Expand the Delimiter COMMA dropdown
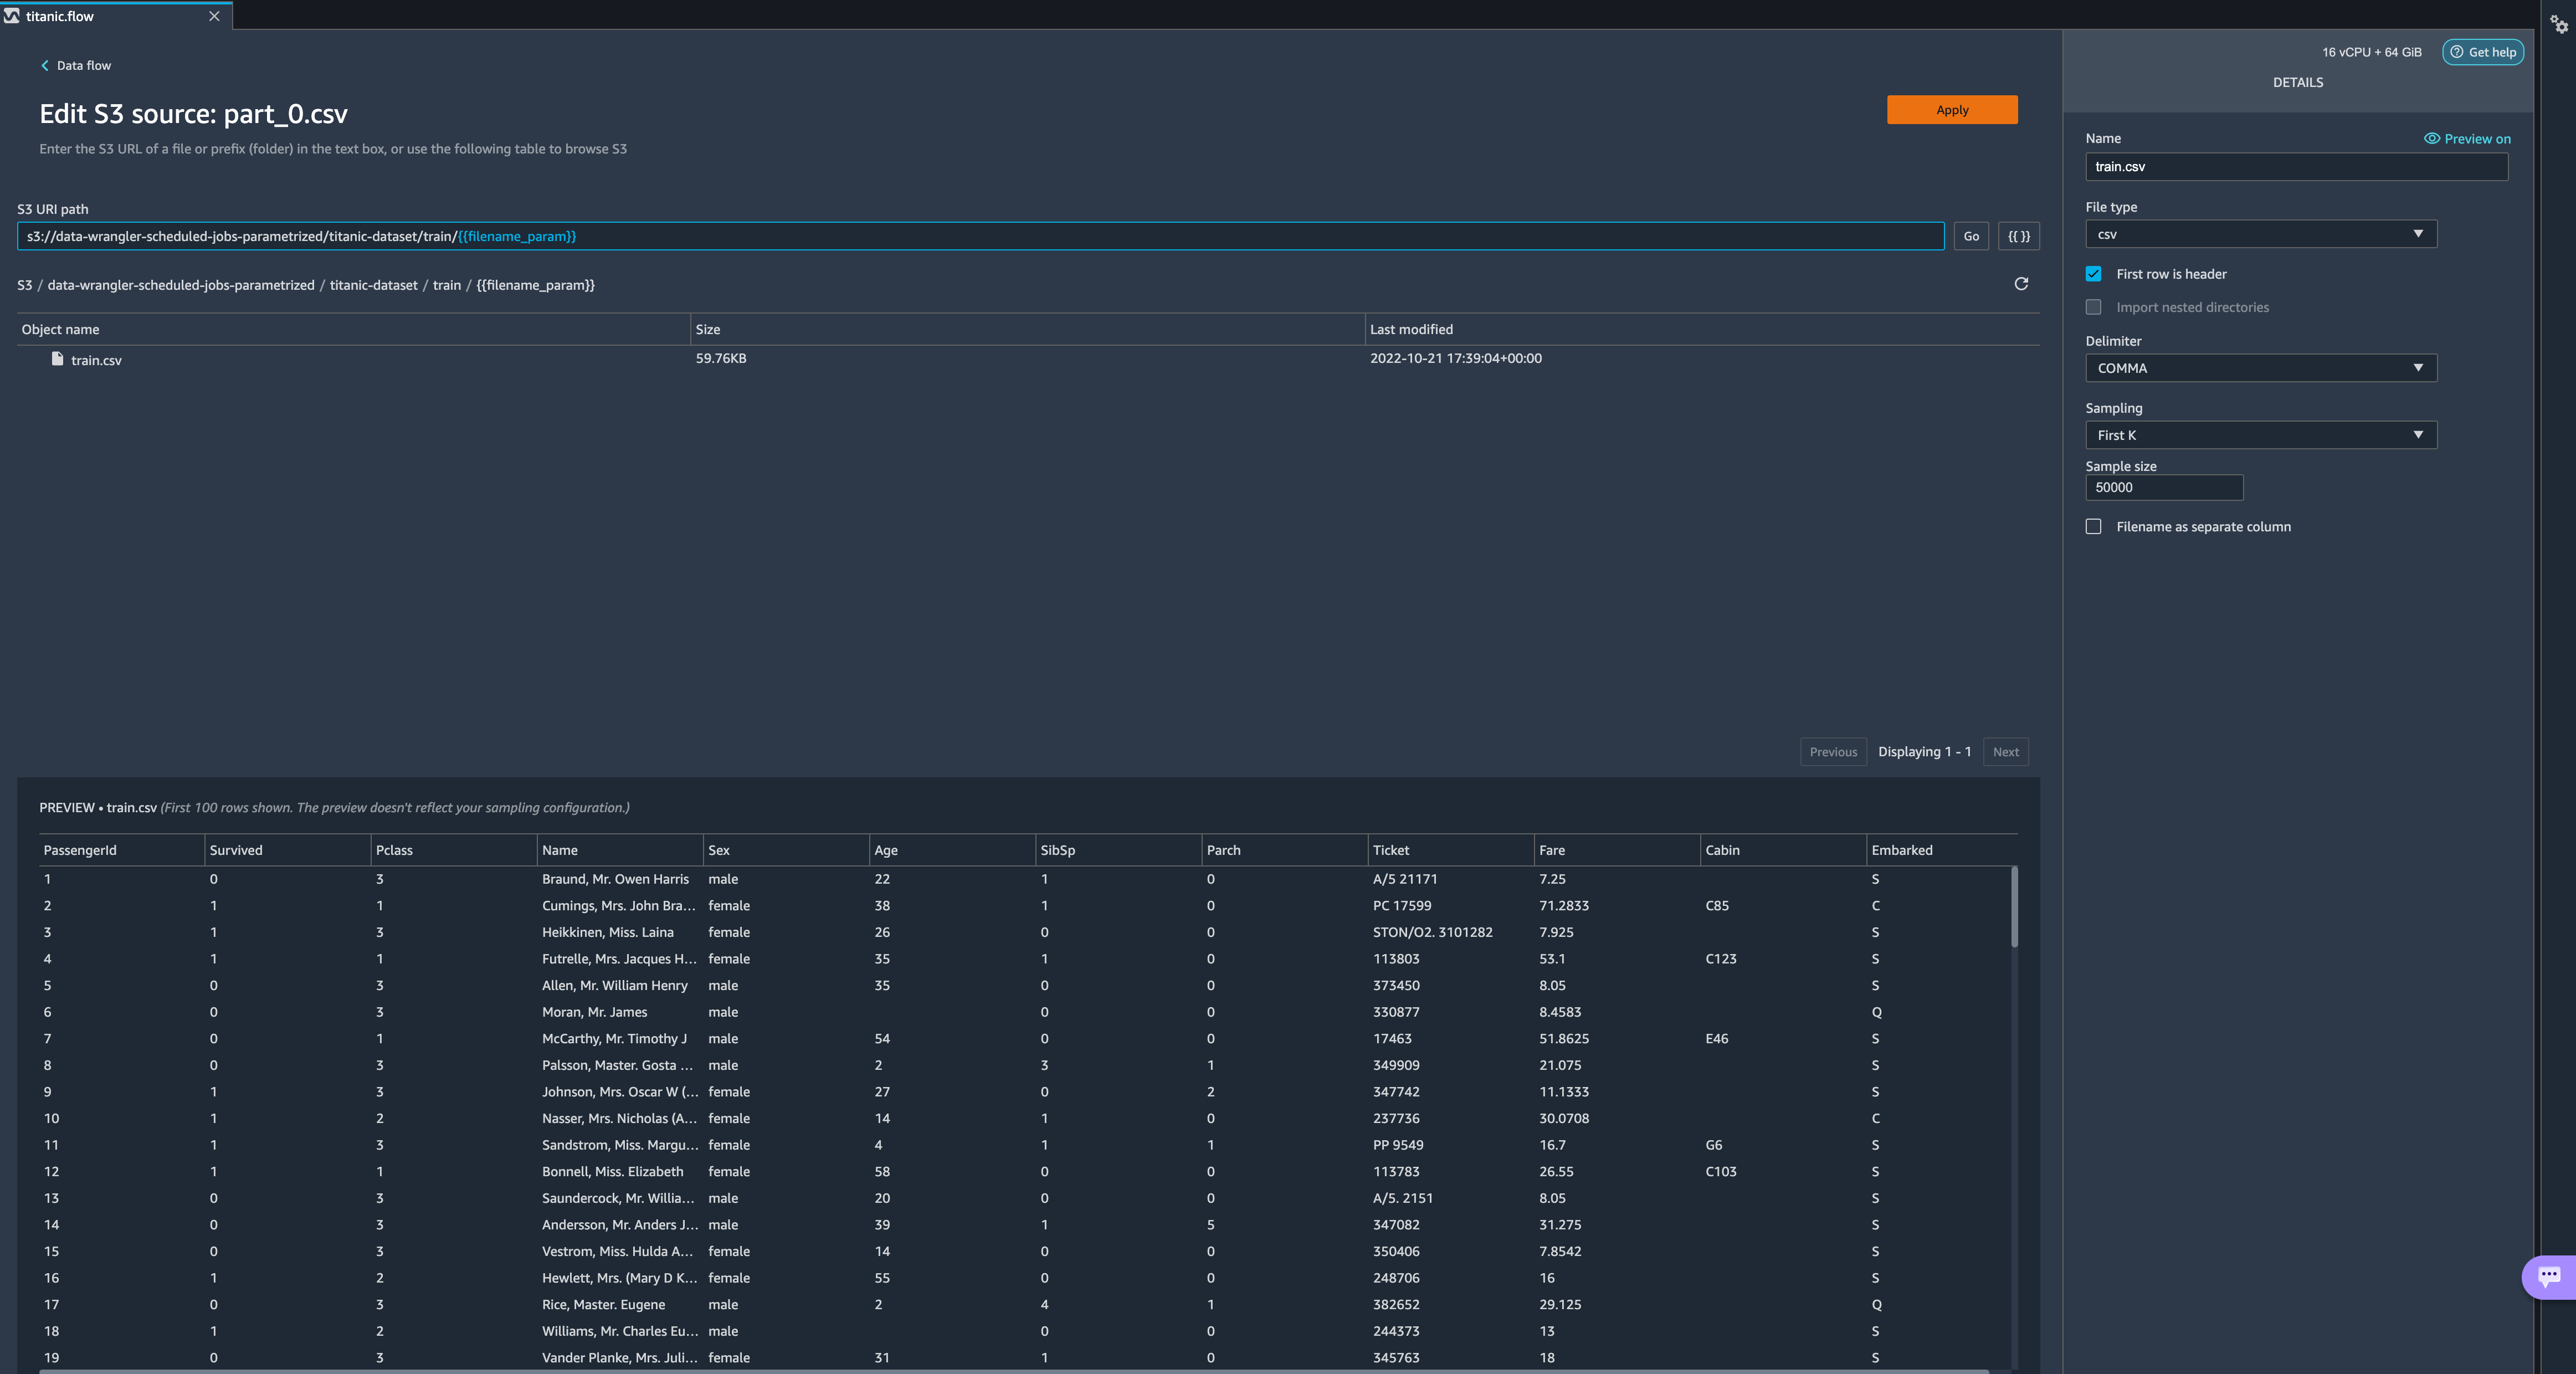The height and width of the screenshot is (1374, 2576). [2260, 368]
